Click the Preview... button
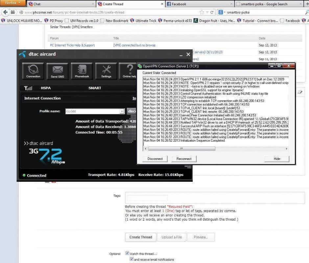Viewport: 309px width, 263px height. (201, 237)
